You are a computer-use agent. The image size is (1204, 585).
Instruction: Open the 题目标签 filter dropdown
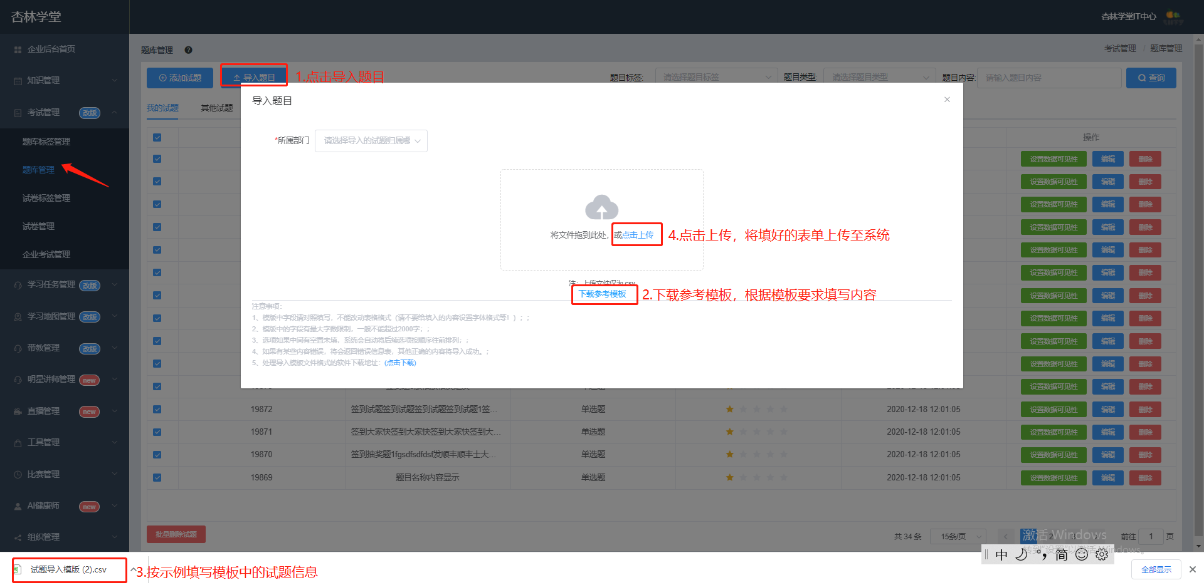tap(716, 77)
